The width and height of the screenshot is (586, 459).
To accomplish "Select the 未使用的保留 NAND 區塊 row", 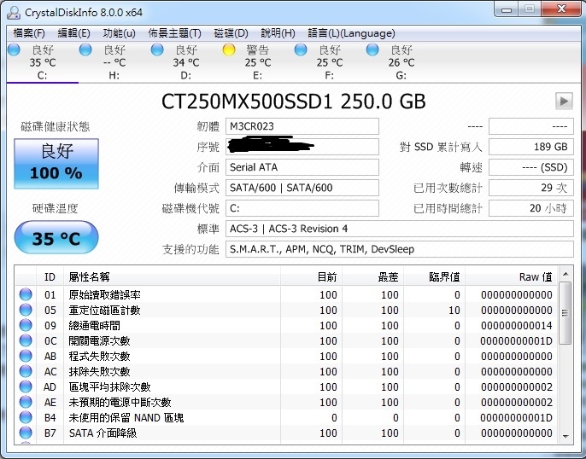I will tap(286, 417).
